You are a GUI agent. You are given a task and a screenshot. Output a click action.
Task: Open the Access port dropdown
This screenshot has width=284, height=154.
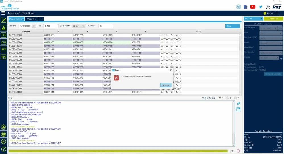coord(271,48)
